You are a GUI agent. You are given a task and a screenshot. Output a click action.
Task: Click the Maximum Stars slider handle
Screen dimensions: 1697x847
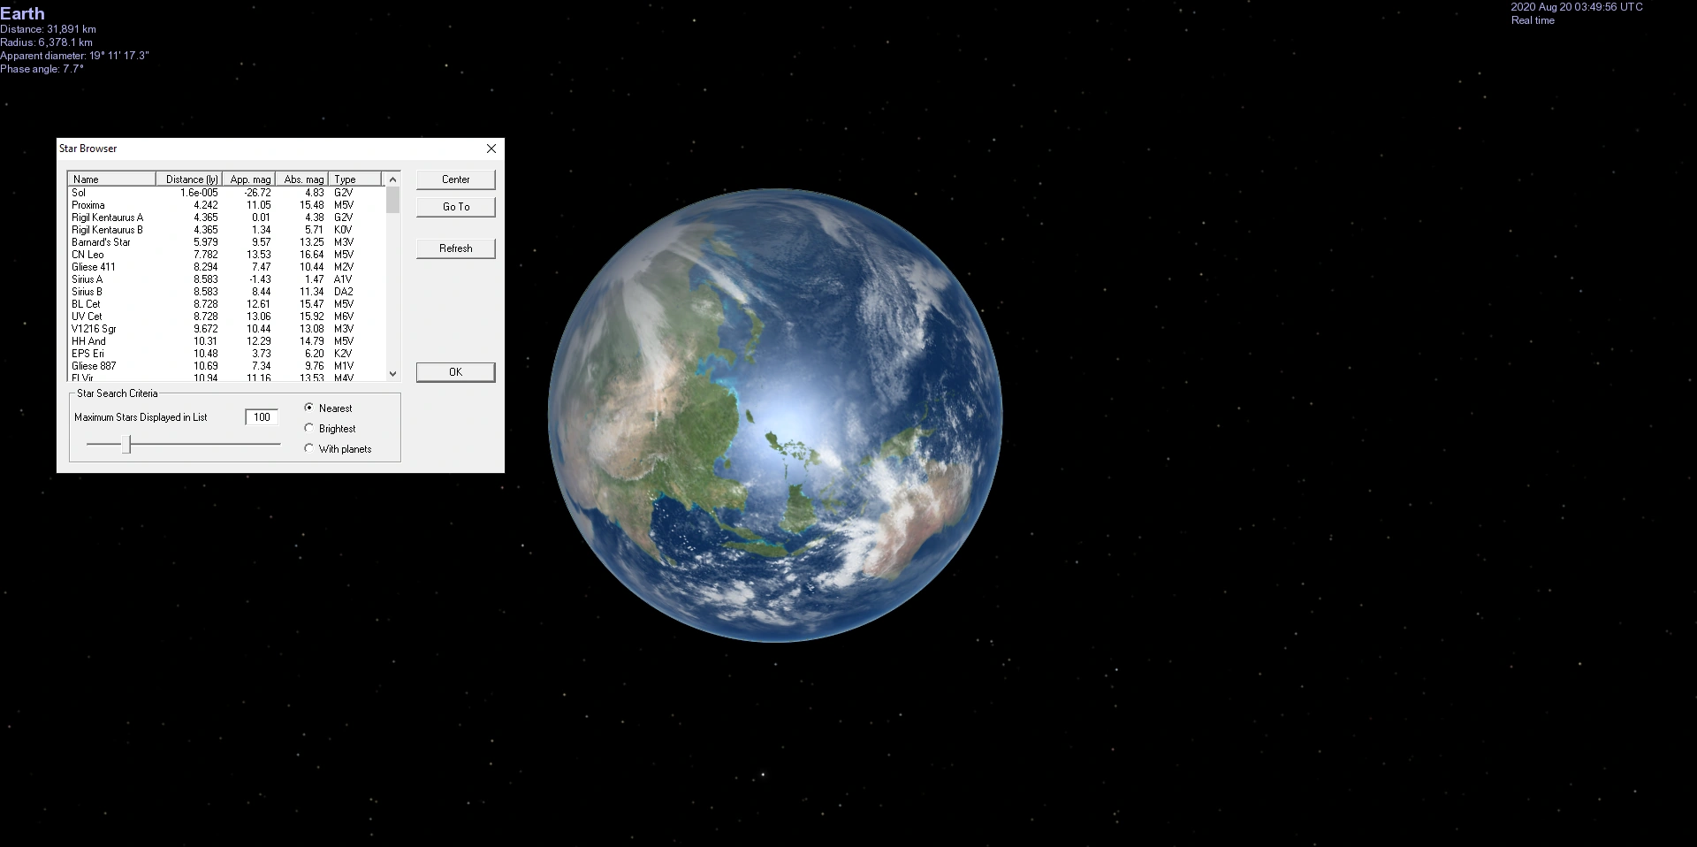pos(127,444)
